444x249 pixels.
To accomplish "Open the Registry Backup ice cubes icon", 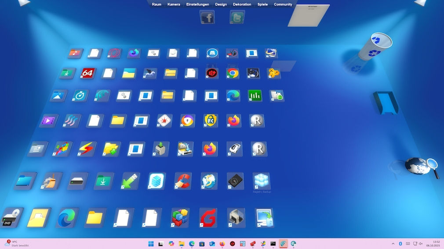I will pos(262,181).
